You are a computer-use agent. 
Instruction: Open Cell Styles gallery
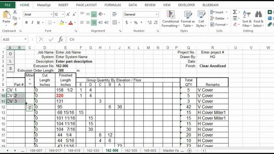[201, 19]
